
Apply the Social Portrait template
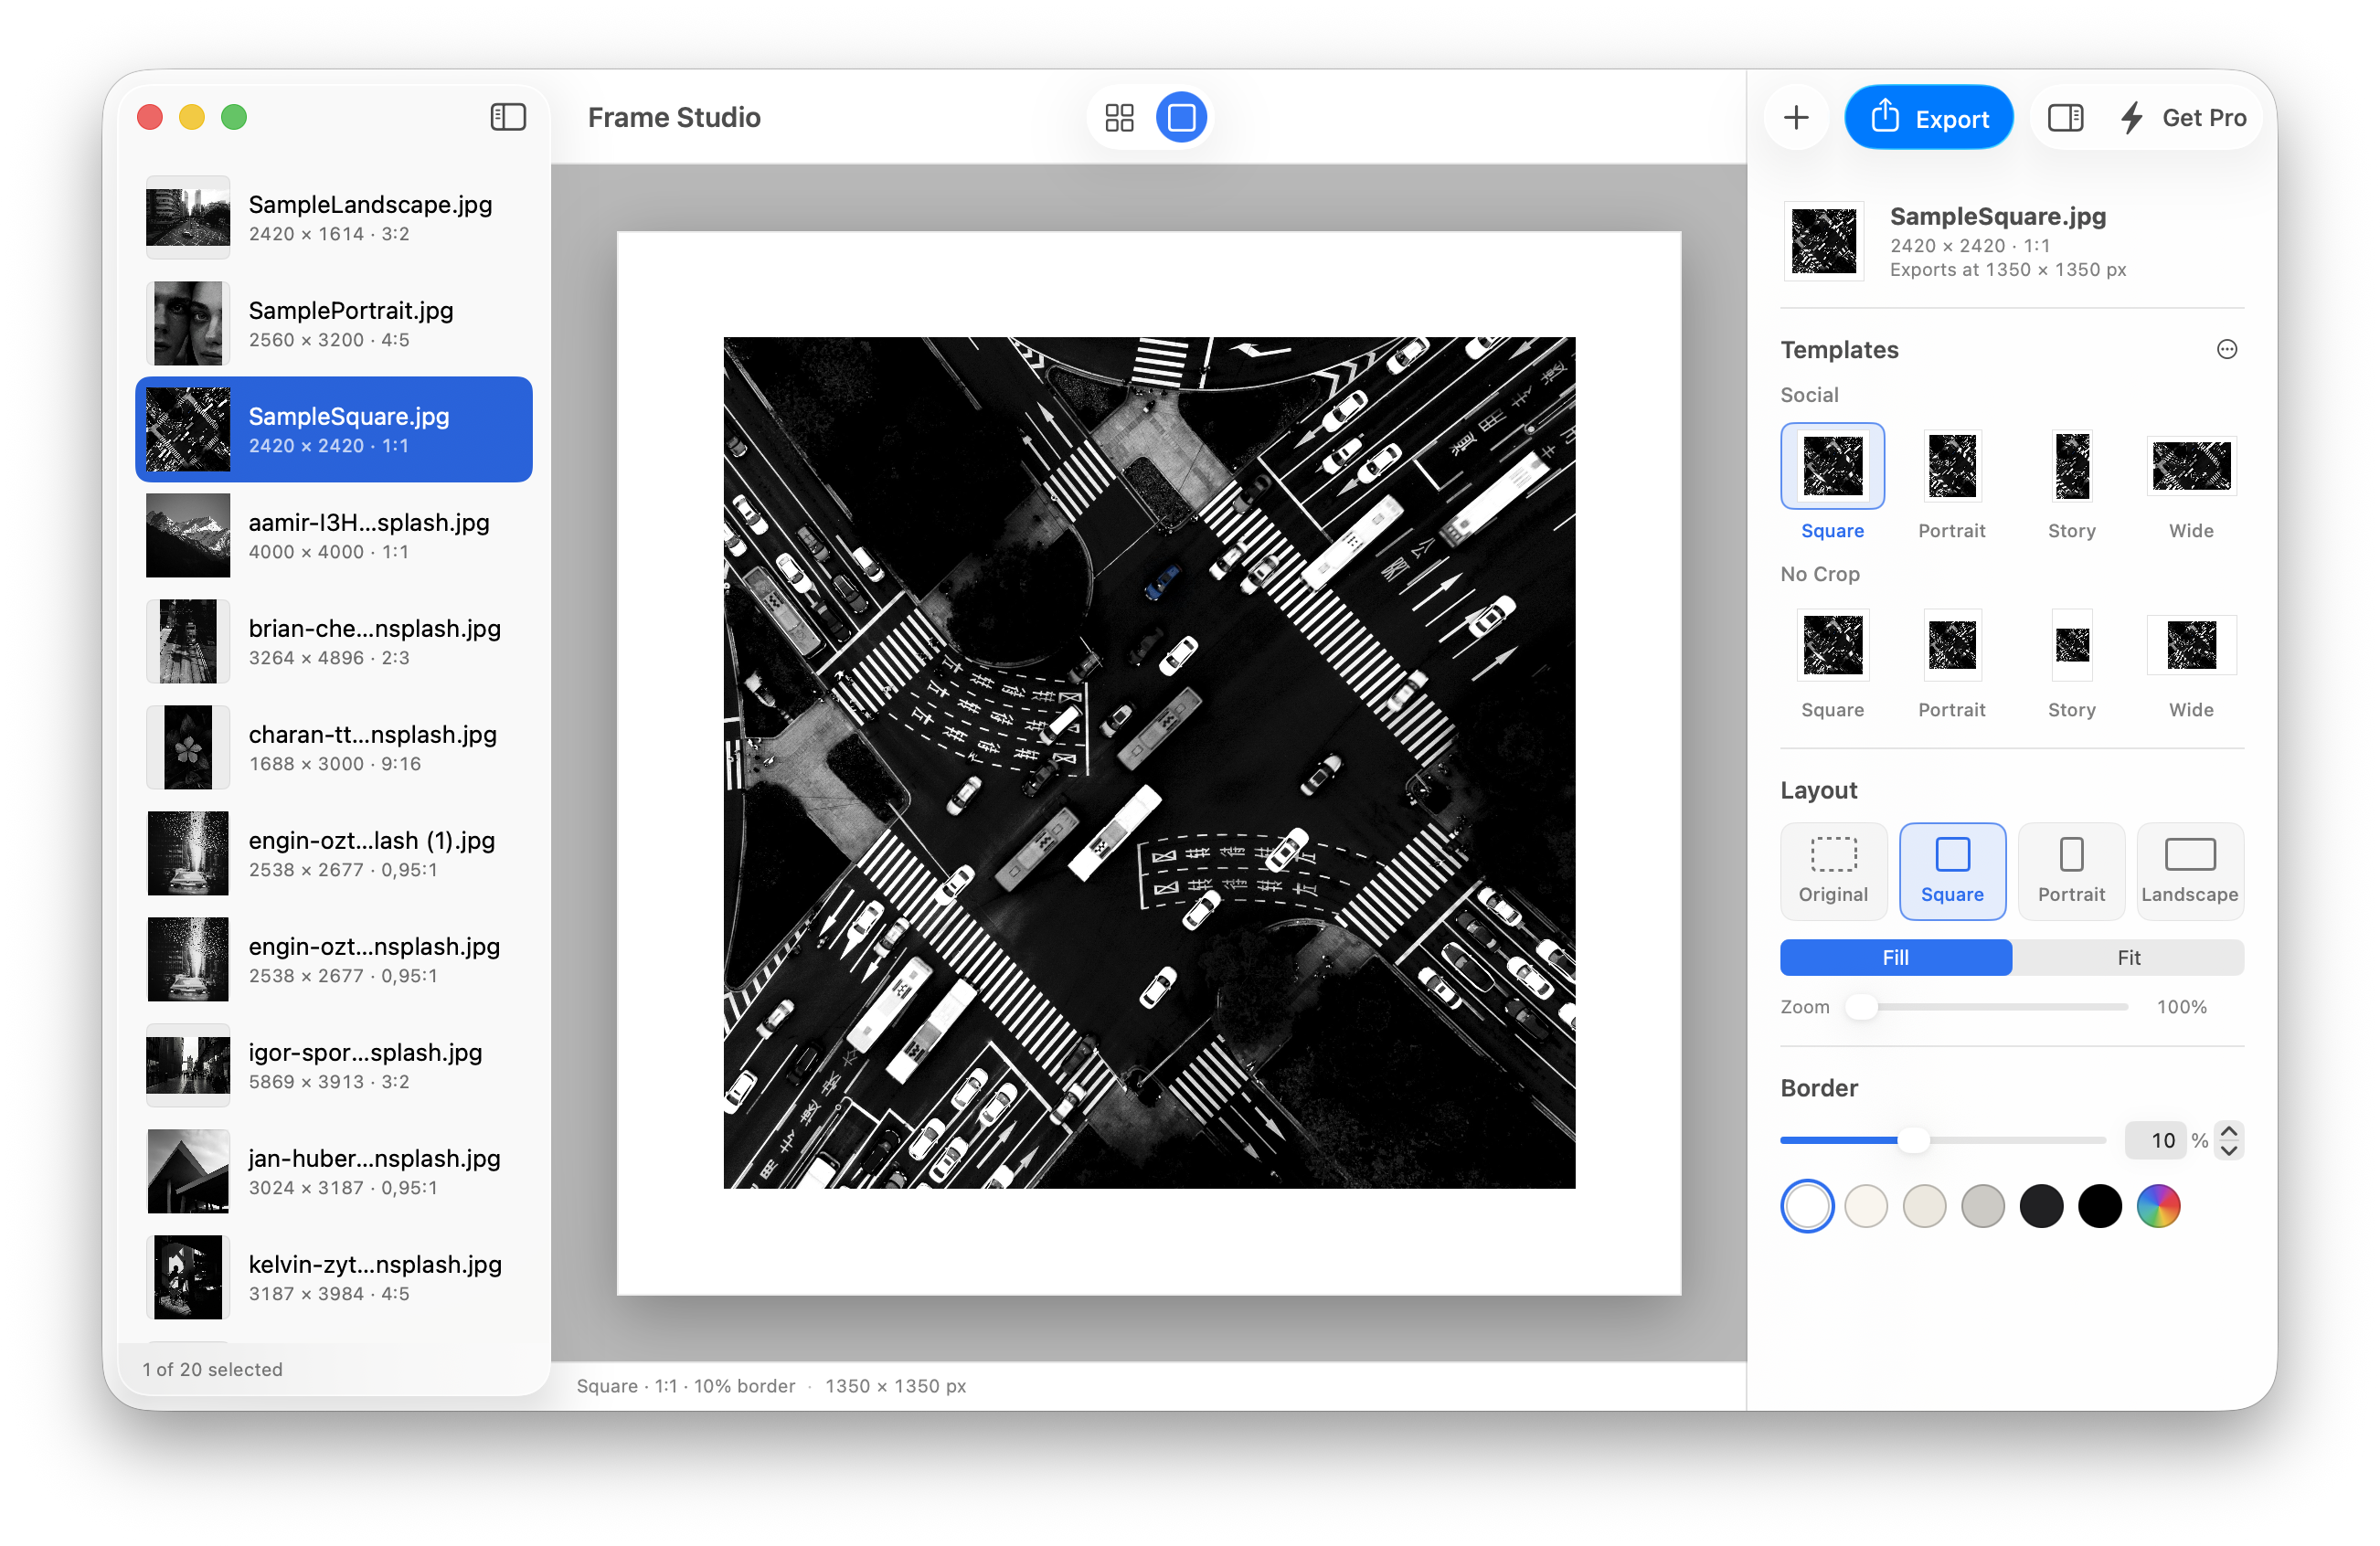1951,483
